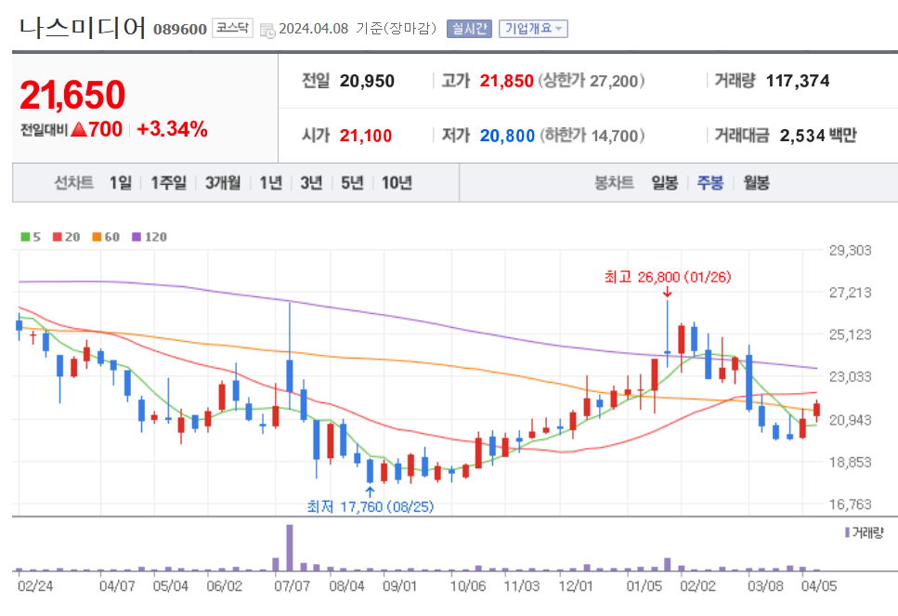Click the orange 60 moving average legend swatch

click(97, 237)
